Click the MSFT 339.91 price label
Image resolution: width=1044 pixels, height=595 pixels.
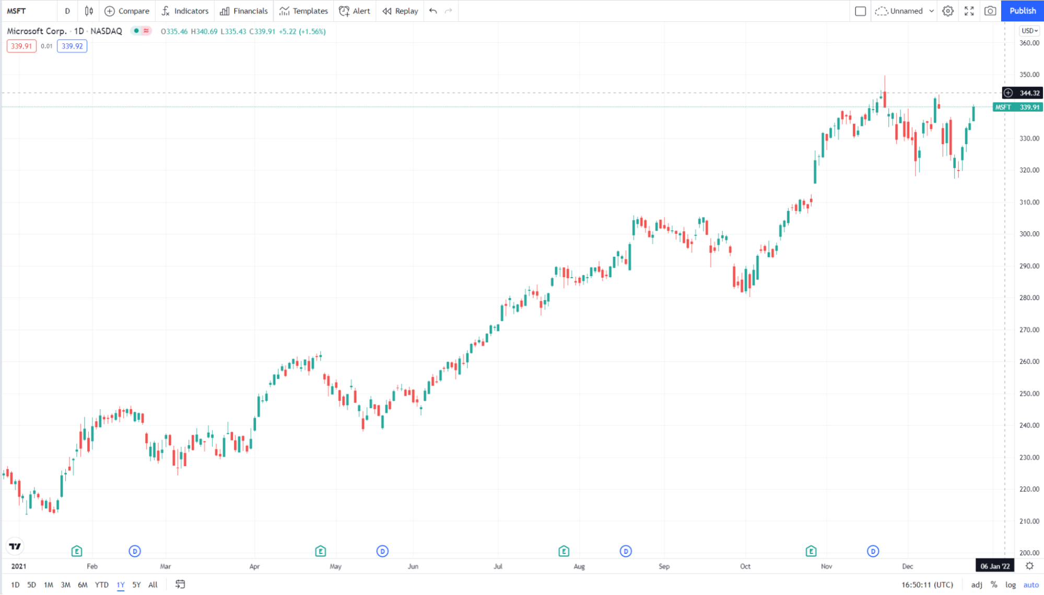click(1018, 107)
